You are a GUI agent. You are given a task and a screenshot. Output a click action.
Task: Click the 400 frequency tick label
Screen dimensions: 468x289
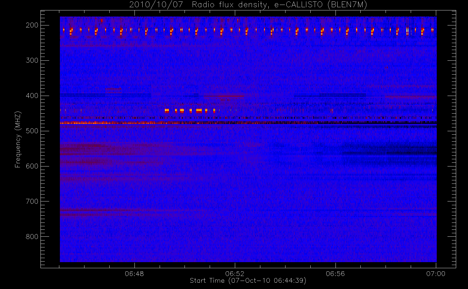point(32,96)
